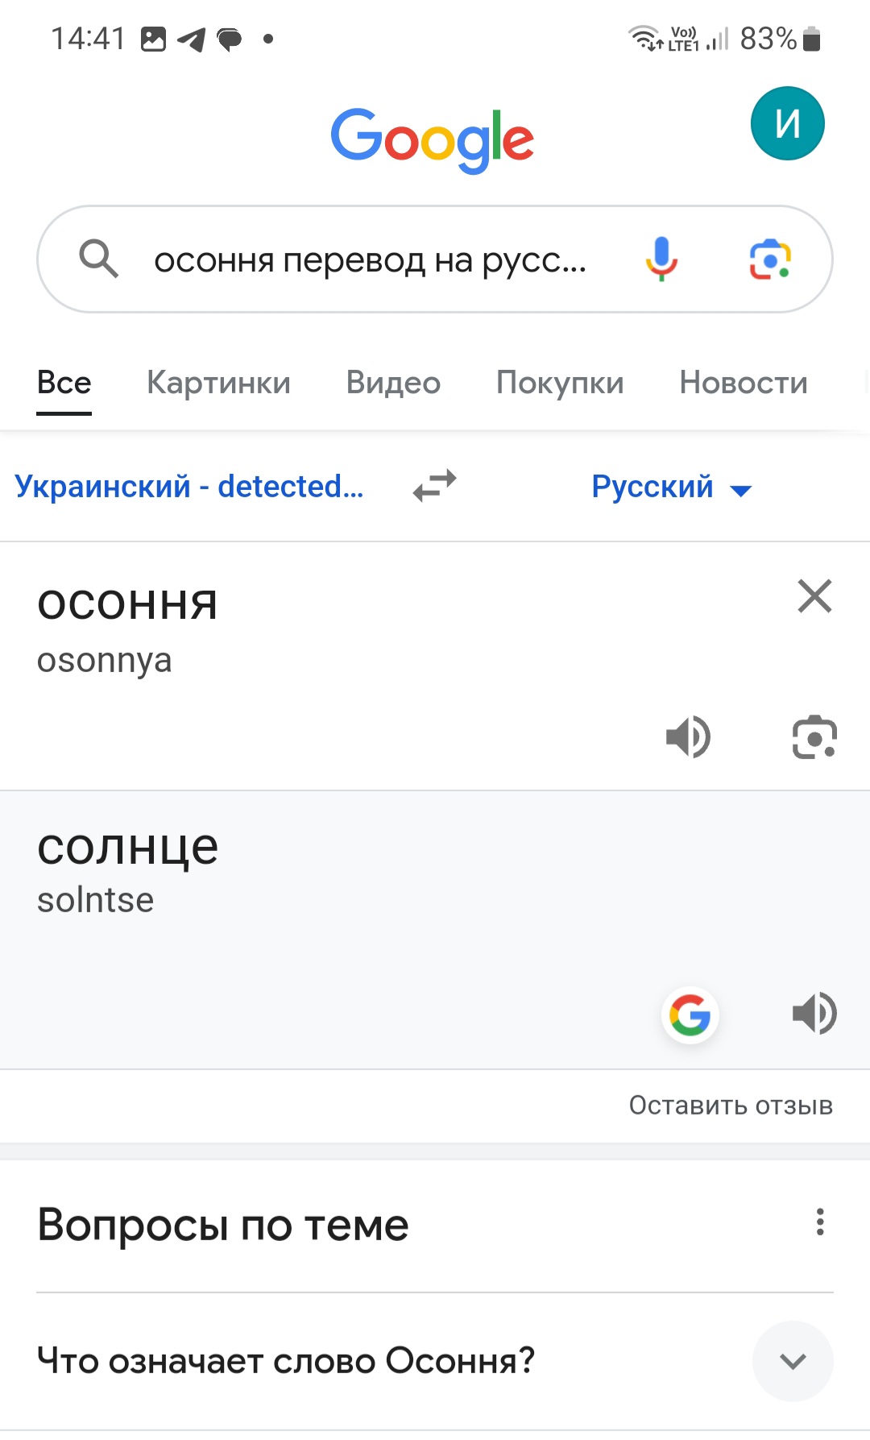This screenshot has width=870, height=1440.
Task: Tap the Google G button by the translation
Action: [x=690, y=1015]
